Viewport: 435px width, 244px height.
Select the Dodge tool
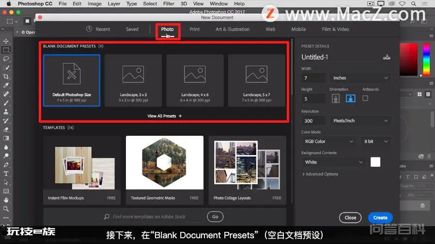6,156
